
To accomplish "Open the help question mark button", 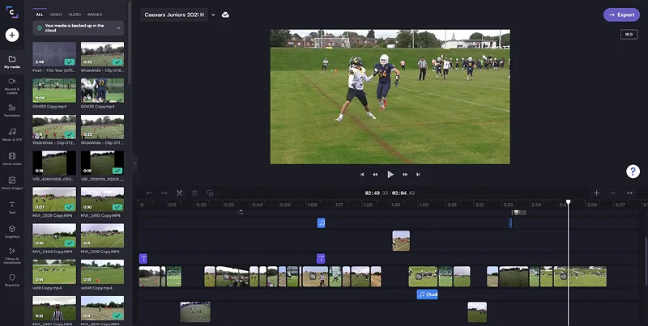I will tap(633, 171).
